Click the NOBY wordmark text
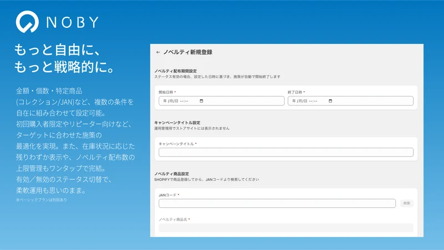This screenshot has height=250, width=444. pyautogui.click(x=73, y=22)
